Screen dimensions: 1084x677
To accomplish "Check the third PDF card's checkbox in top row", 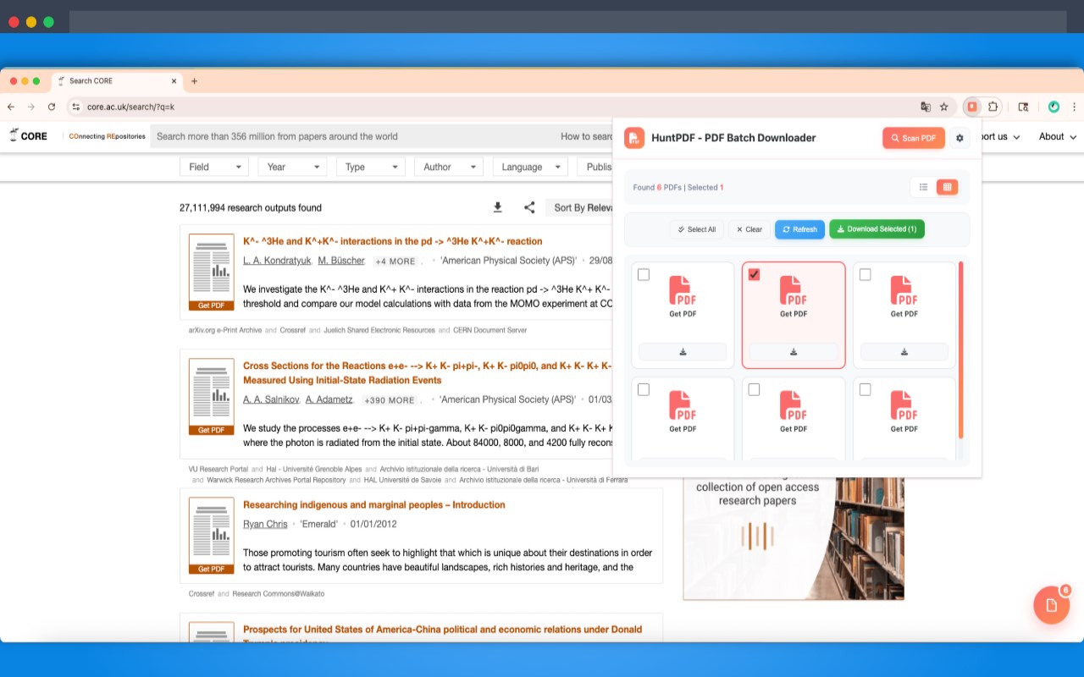I will pos(865,274).
